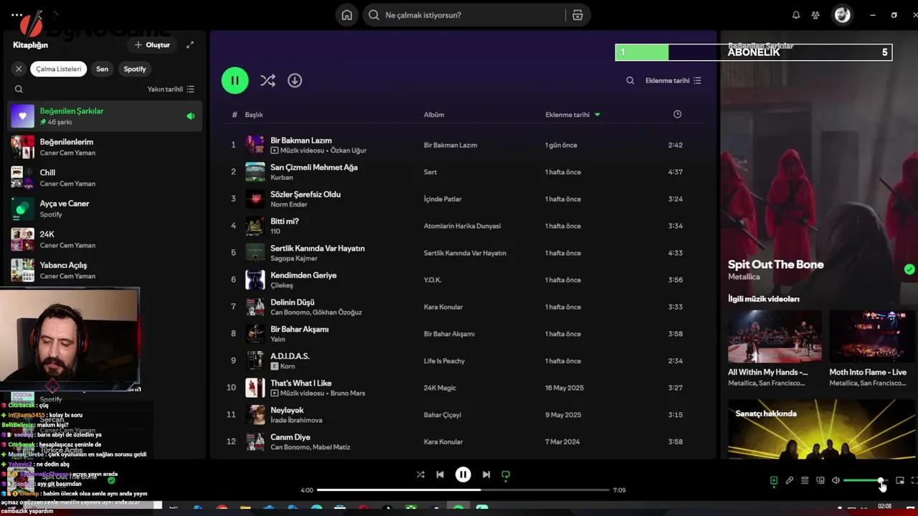Play the Moth Into Flame live video
918x516 pixels.
873,337
